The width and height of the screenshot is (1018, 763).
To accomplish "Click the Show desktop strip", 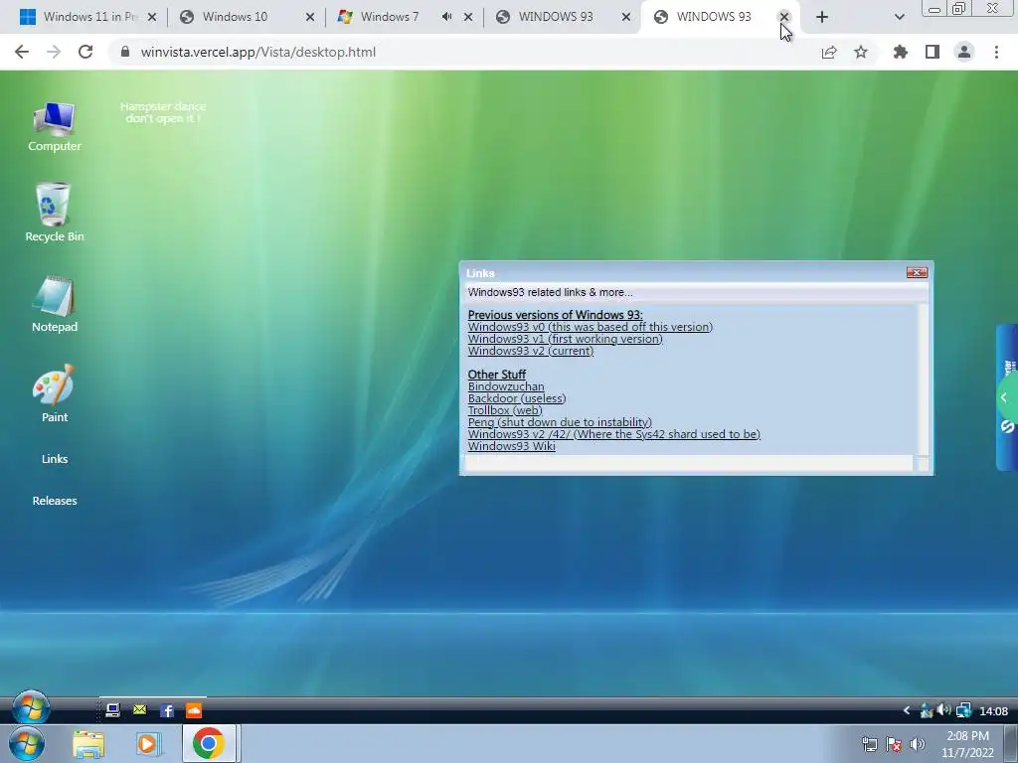I will (x=1011, y=744).
